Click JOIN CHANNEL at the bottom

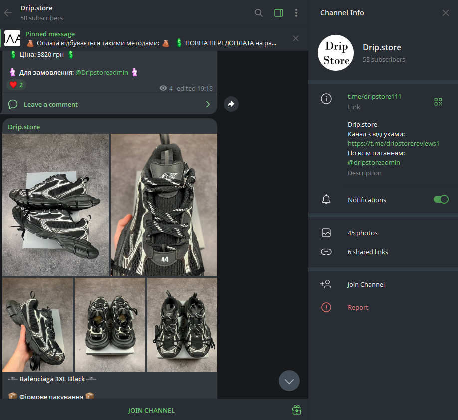coord(151,410)
